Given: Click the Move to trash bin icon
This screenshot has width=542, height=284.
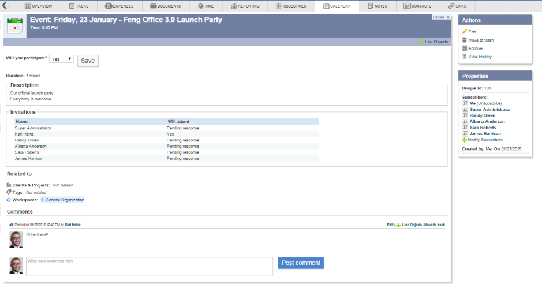Looking at the screenshot, I should click(465, 40).
